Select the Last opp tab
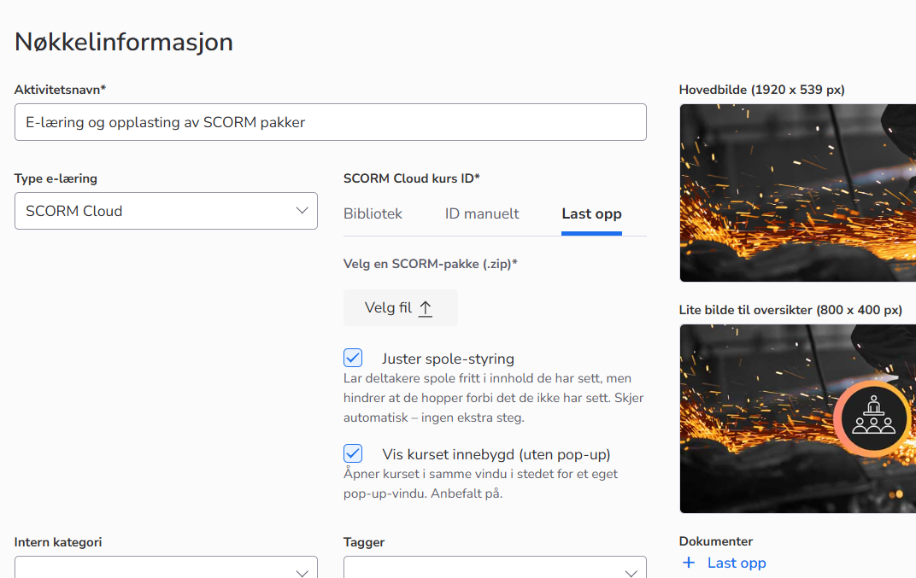 [592, 213]
